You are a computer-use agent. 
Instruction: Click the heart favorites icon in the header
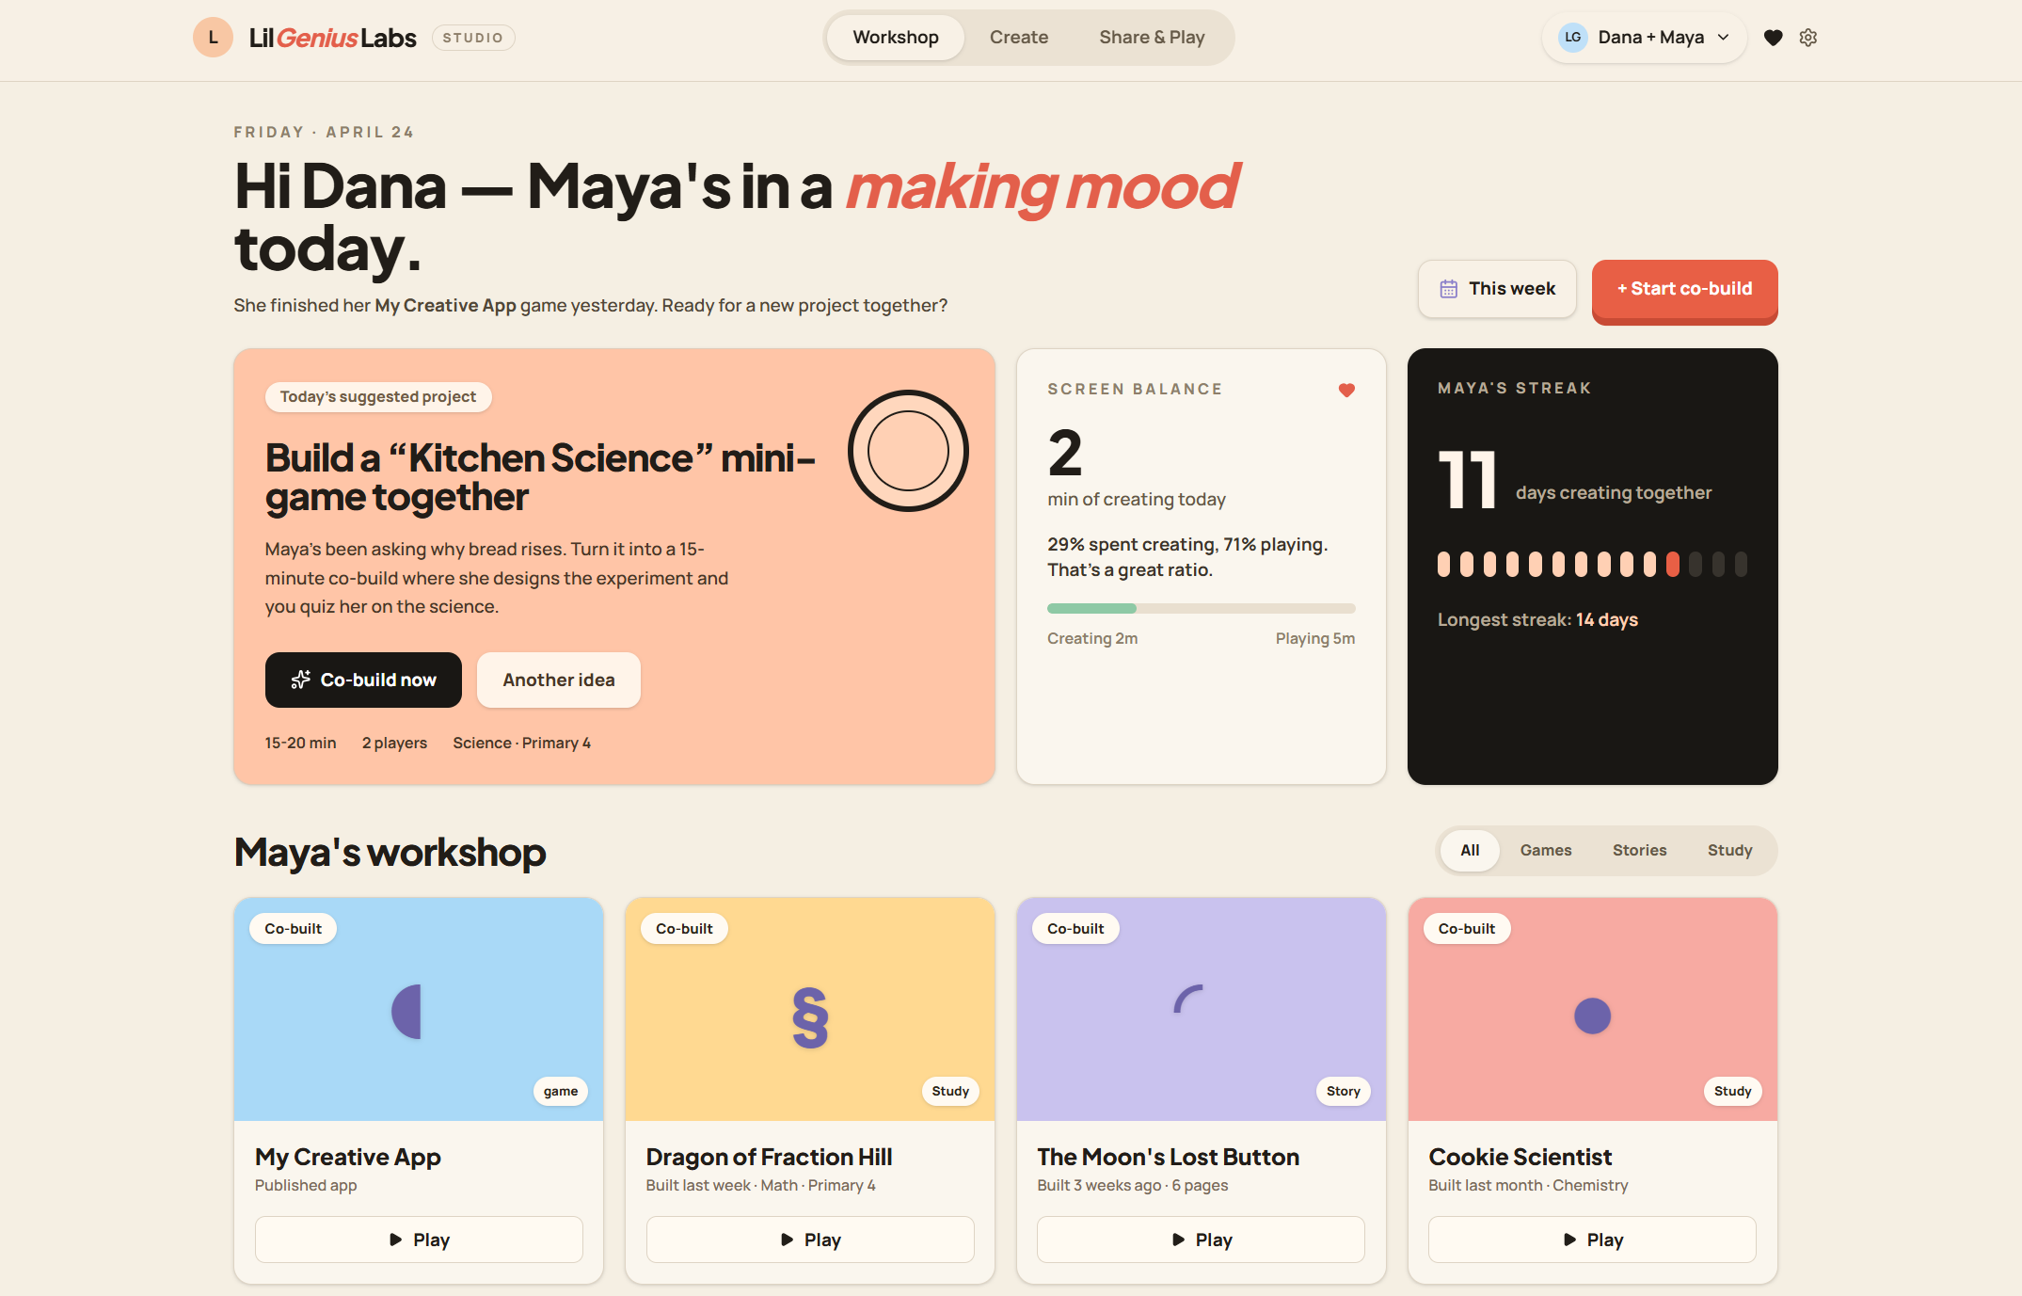click(x=1773, y=38)
